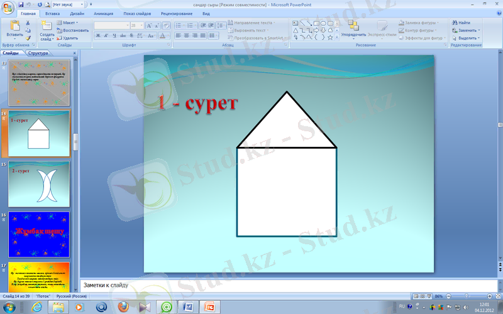Screen dimensions: 503x314
Task: Open the Структура outline tab
Action: coord(38,53)
